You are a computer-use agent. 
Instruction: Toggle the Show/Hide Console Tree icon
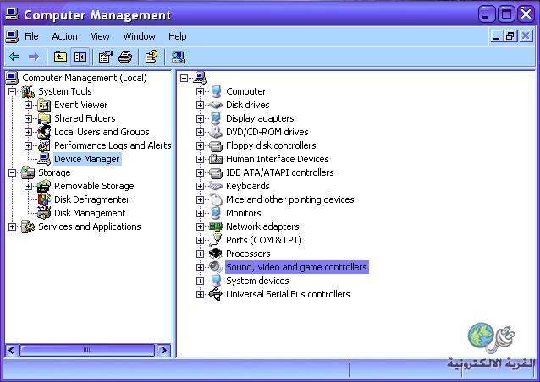click(x=80, y=57)
